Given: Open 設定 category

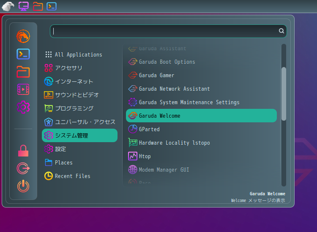Looking at the screenshot, I should (79, 149).
